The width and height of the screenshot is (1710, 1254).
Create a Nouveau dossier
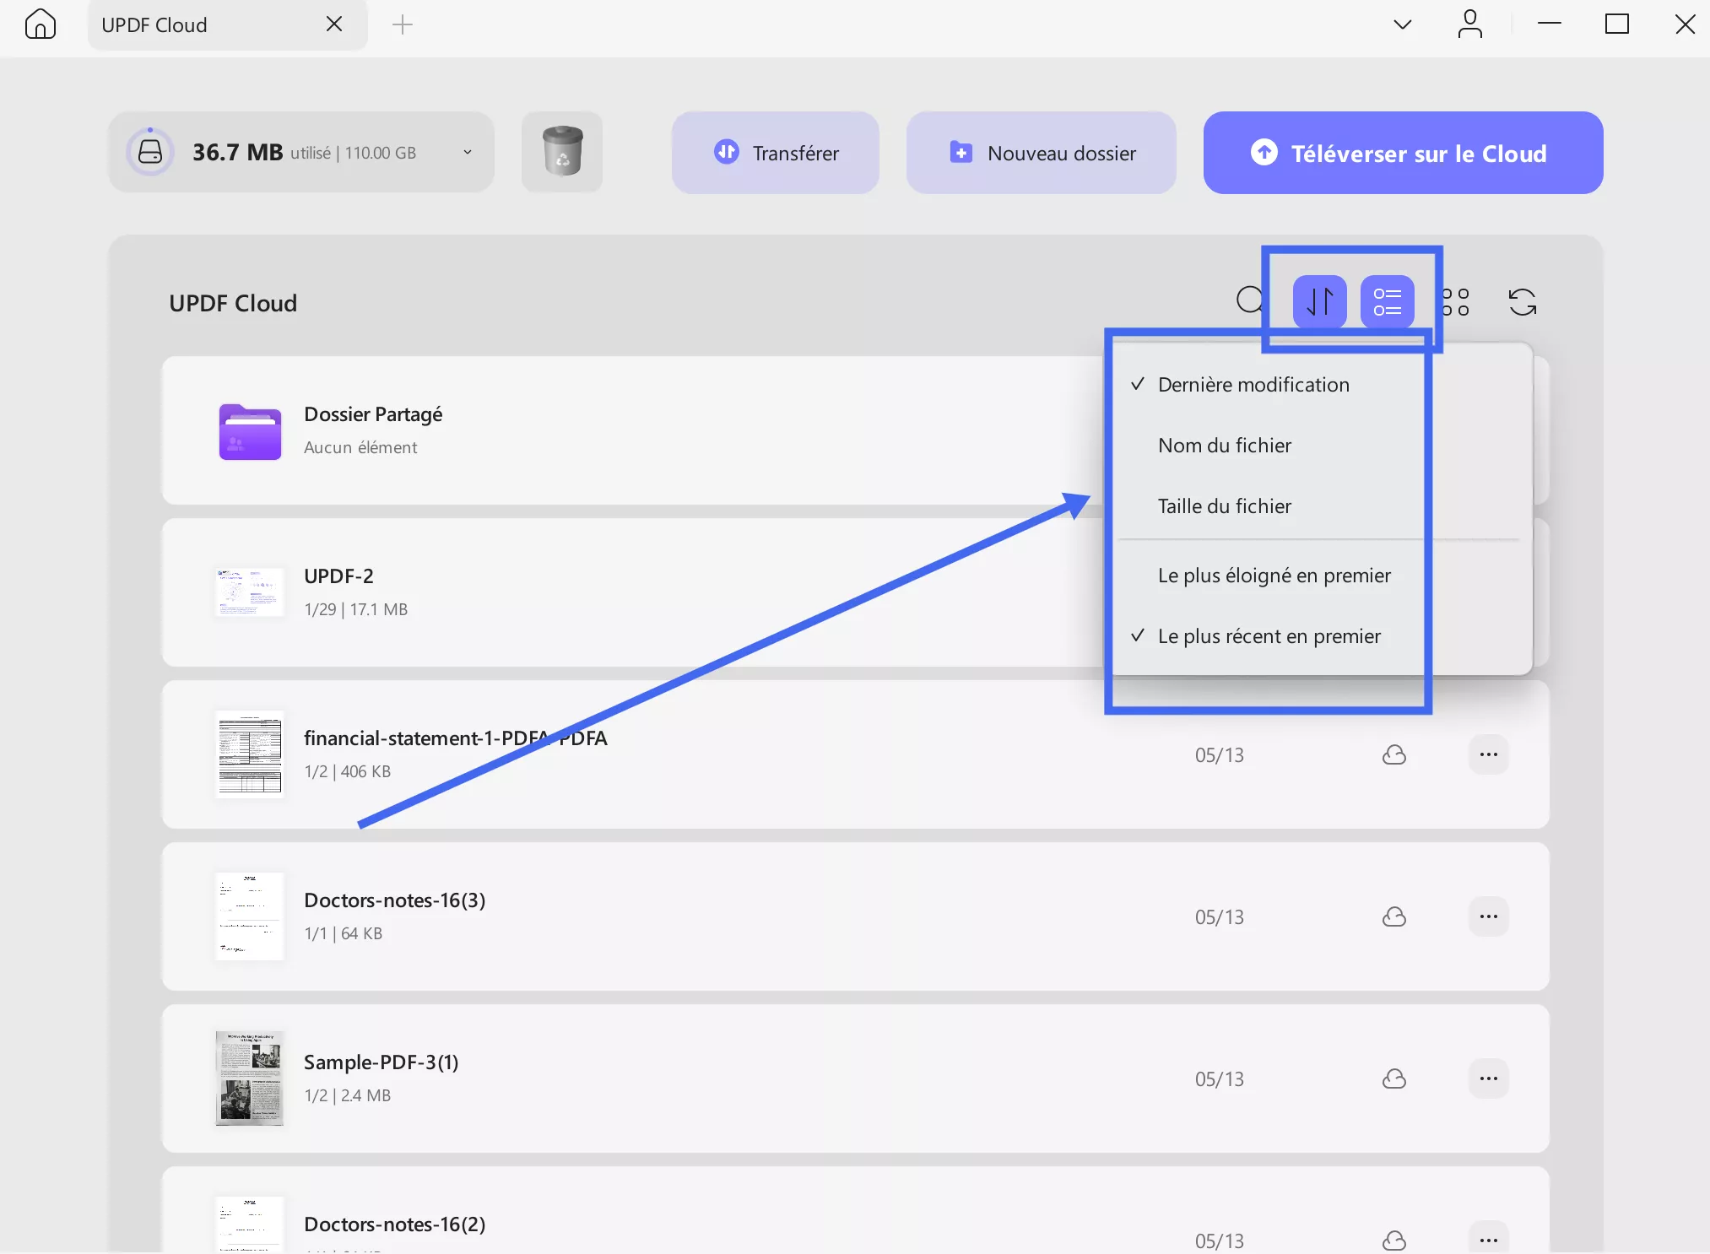[1042, 153]
